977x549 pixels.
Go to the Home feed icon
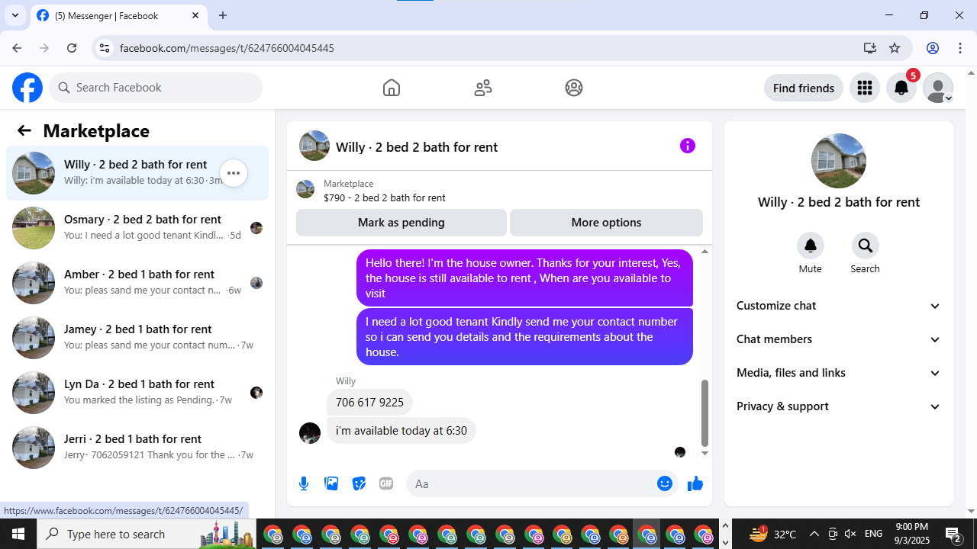(392, 88)
